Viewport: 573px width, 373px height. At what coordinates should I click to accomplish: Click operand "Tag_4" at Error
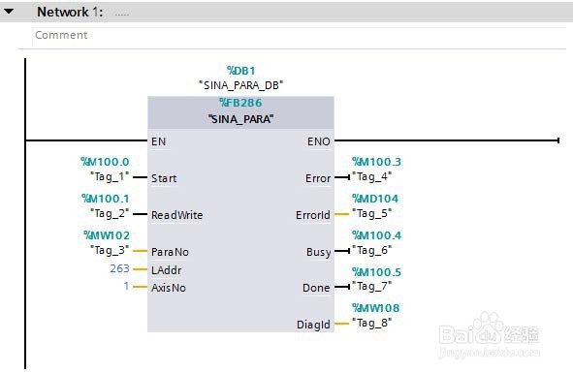pos(372,177)
